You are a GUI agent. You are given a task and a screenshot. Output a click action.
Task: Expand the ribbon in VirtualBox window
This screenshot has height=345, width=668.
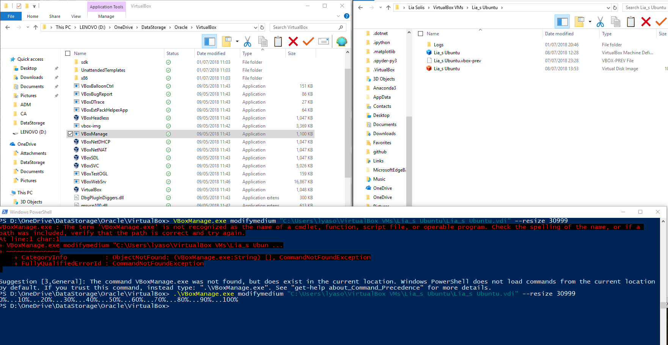point(338,16)
